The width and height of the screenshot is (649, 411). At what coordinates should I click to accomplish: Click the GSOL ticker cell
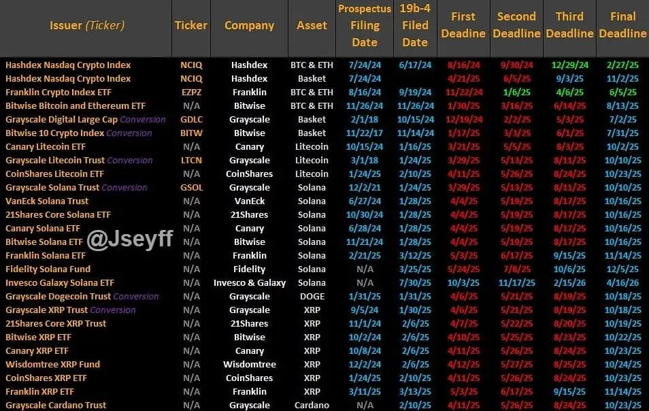(192, 188)
